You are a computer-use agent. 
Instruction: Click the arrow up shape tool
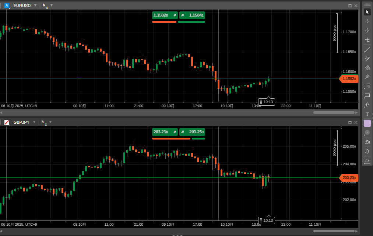pos(367,105)
